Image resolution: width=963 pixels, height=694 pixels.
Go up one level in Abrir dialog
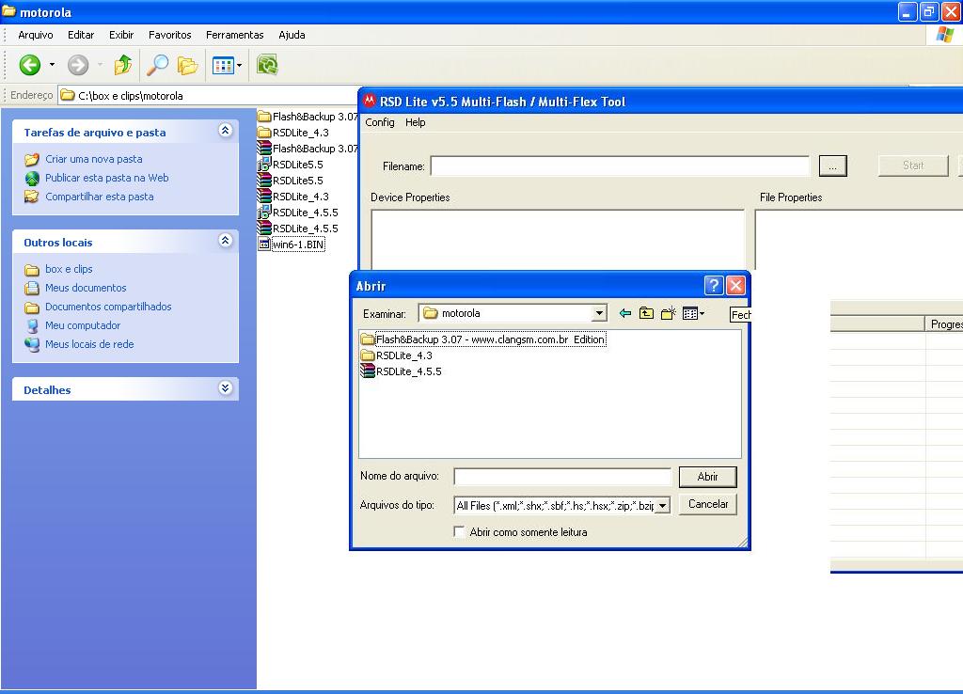tap(646, 313)
